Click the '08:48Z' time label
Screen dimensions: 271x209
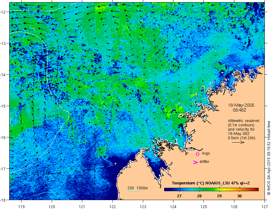point(239,110)
